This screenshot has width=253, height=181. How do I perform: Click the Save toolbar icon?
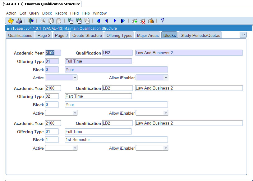(x=11, y=21)
